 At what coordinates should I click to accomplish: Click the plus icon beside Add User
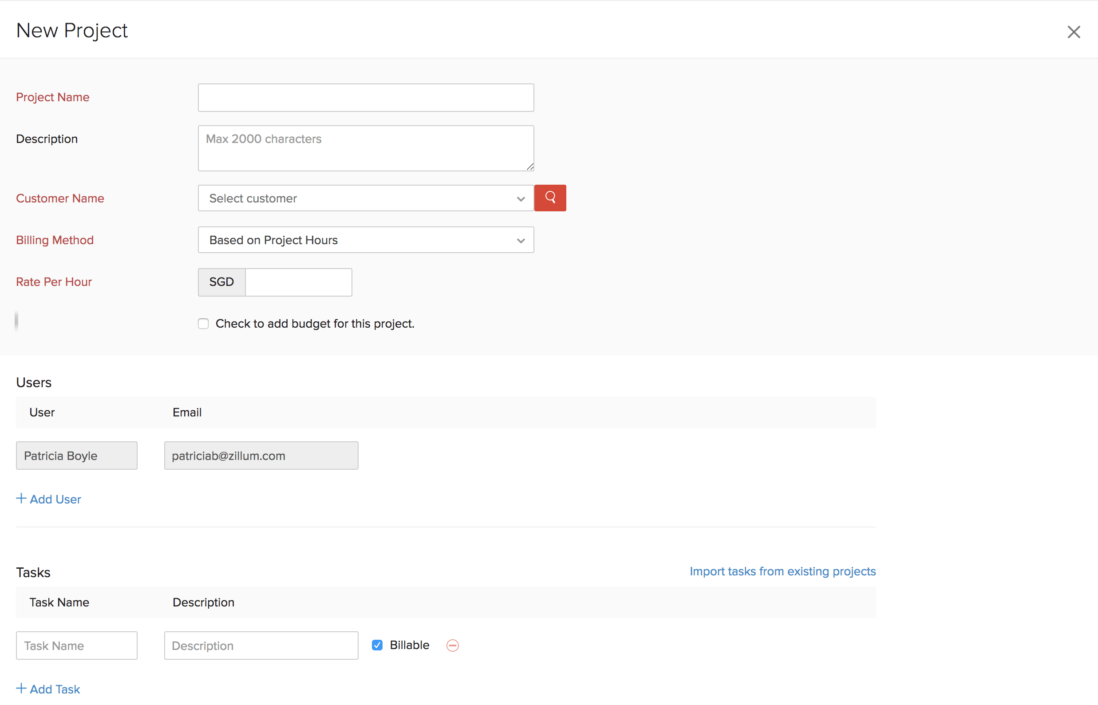21,498
